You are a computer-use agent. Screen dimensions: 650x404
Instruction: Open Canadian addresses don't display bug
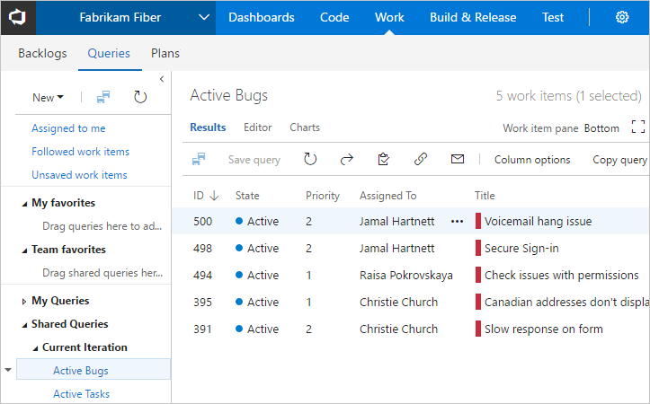click(566, 303)
